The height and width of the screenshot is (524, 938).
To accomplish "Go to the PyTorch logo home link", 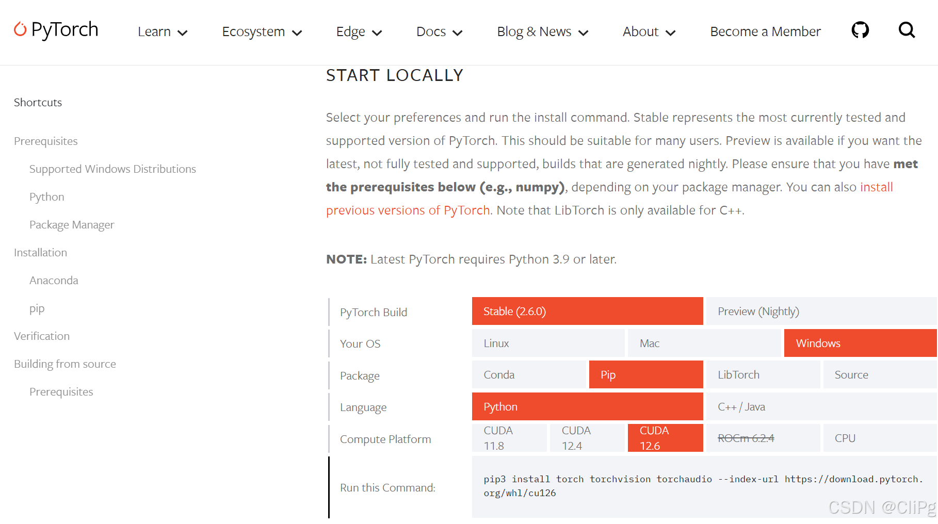I will 56,30.
